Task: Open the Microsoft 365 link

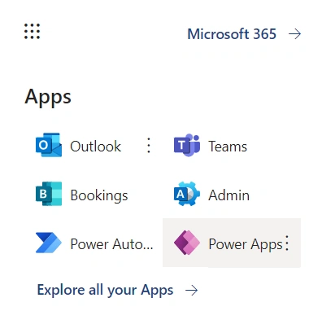Action: (x=232, y=34)
